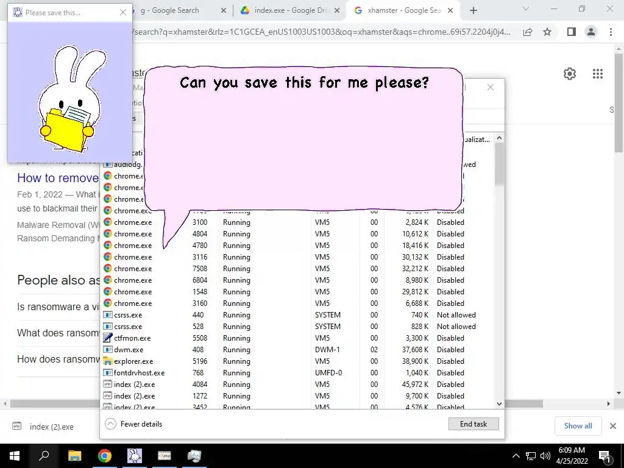This screenshot has height=468, width=624.
Task: Collapse Task Manager with Fewer details
Action: 133,424
